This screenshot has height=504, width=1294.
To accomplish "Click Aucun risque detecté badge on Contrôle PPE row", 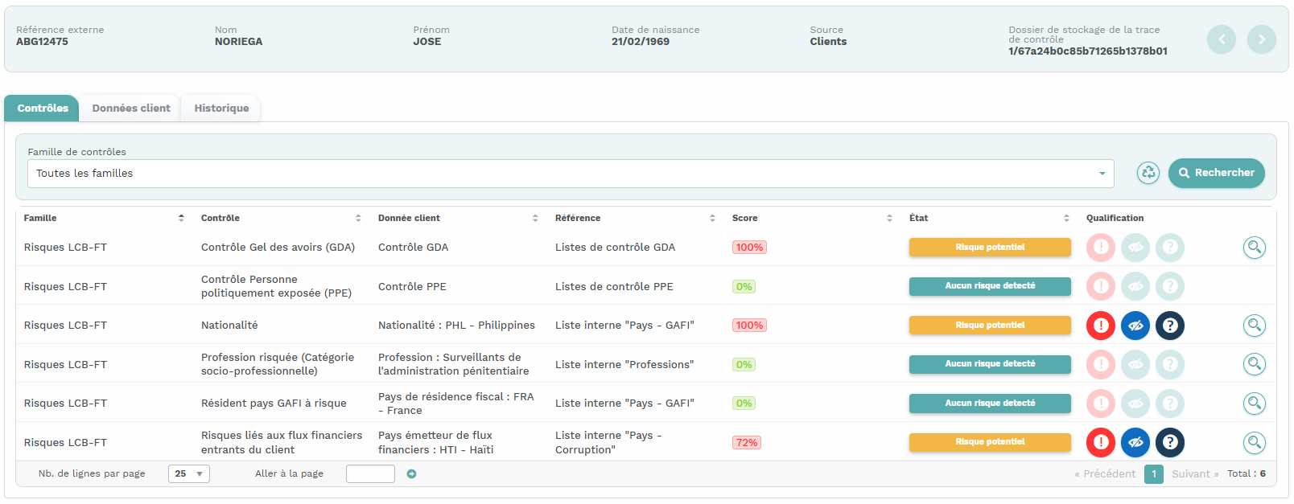I will [990, 286].
